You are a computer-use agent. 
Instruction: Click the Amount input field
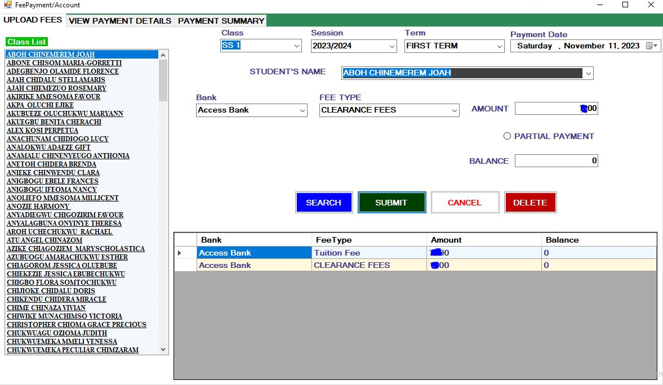[x=546, y=109]
